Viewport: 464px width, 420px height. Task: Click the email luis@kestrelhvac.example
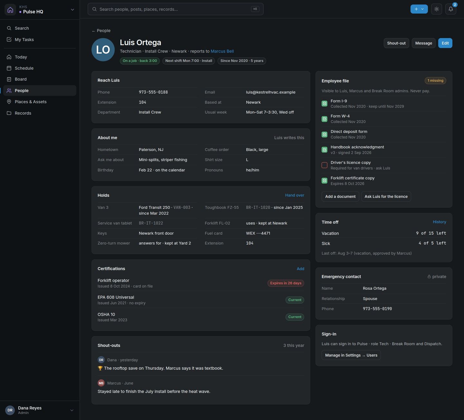[271, 92]
